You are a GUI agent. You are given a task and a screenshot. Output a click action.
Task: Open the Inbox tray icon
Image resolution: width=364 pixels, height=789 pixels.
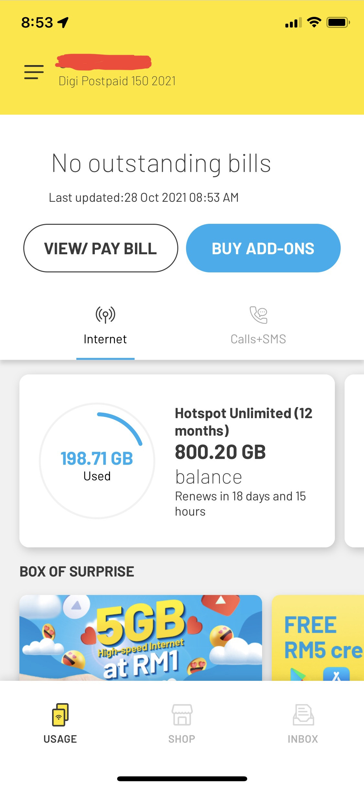pos(303,715)
